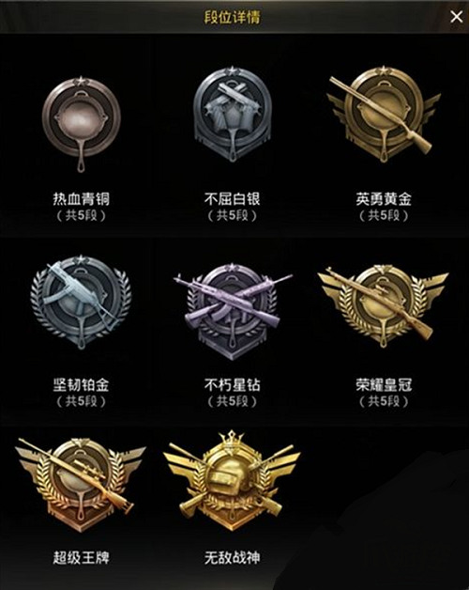This screenshot has width=469, height=590.
Task: Open the conqueror helmet badge
Action: pos(233,480)
